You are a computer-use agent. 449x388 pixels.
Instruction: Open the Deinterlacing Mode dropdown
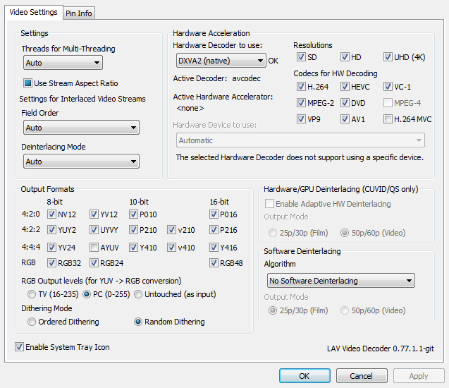click(80, 162)
